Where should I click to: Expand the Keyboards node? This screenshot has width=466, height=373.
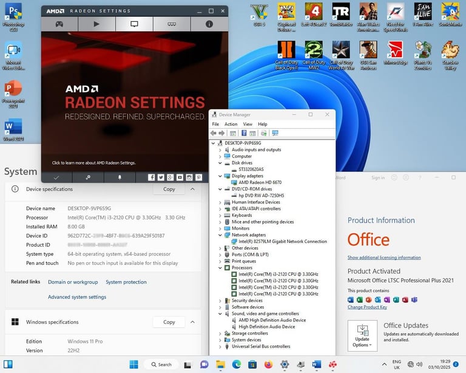[x=220, y=215]
